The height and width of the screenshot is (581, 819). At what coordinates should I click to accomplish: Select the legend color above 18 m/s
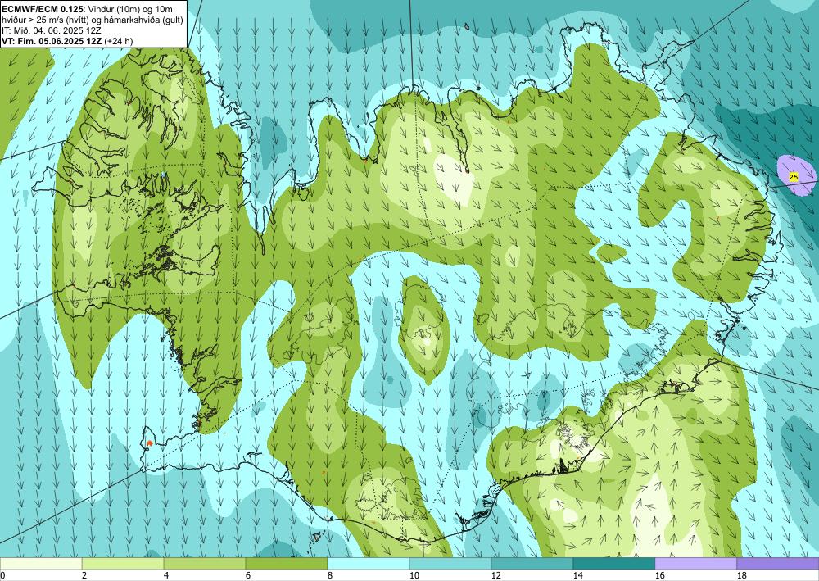click(778, 563)
